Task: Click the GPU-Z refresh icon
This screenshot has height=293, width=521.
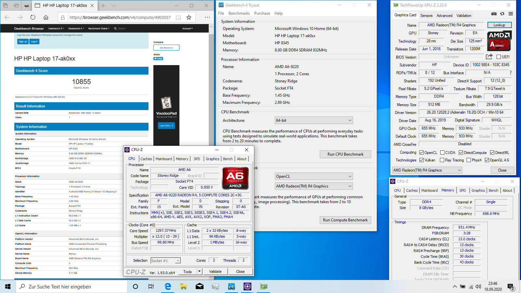Action: point(502,14)
